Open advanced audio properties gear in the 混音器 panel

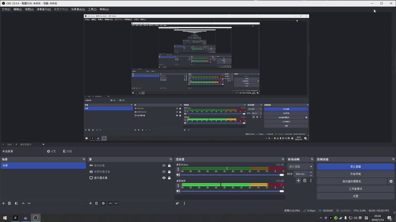point(177,203)
